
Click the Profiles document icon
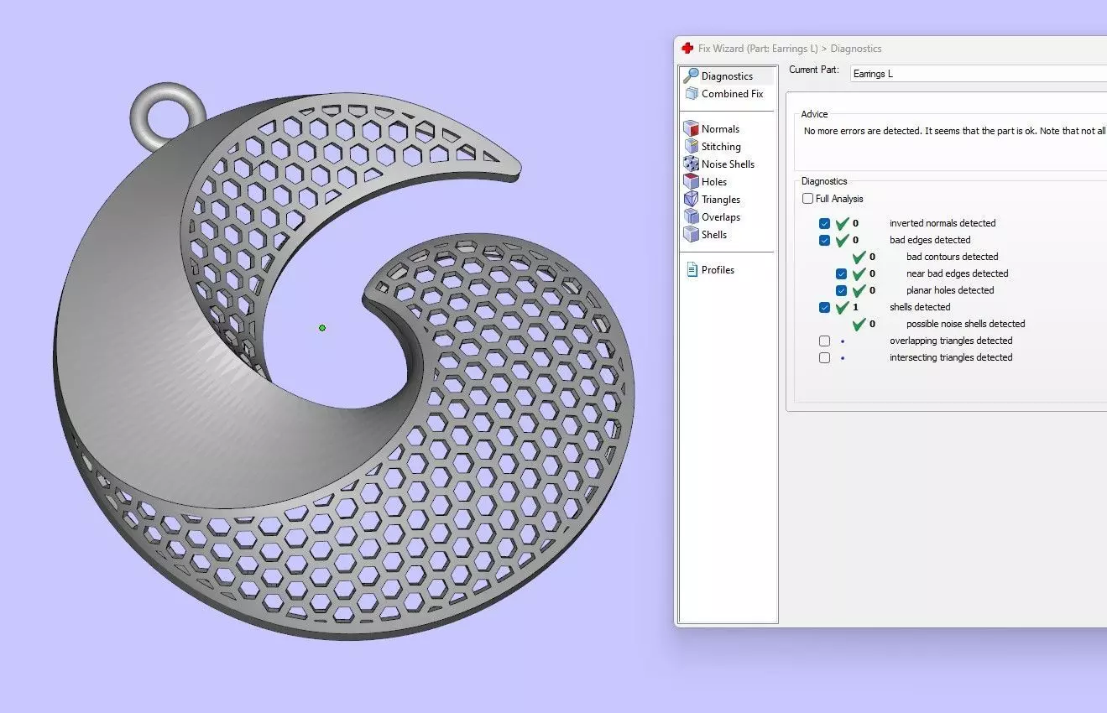point(692,270)
